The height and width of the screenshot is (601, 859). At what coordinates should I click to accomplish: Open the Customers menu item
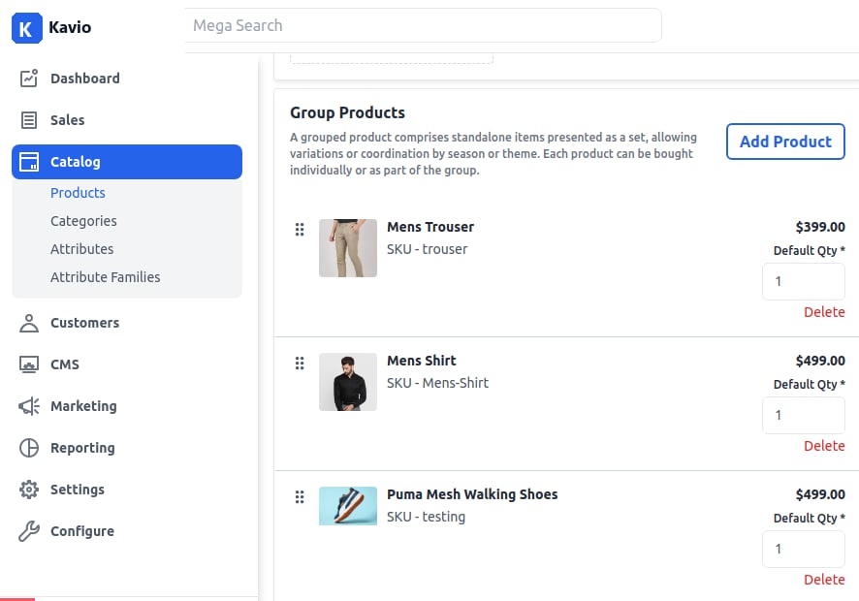click(x=84, y=323)
